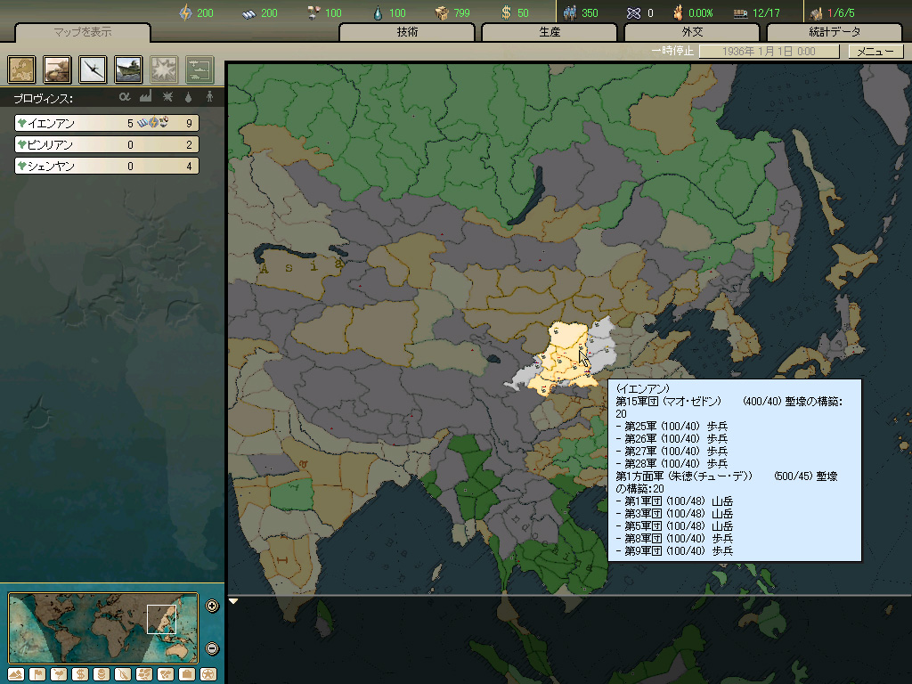Select the シェンヤン province row
Viewport: 912px width, 684px height.
click(107, 166)
